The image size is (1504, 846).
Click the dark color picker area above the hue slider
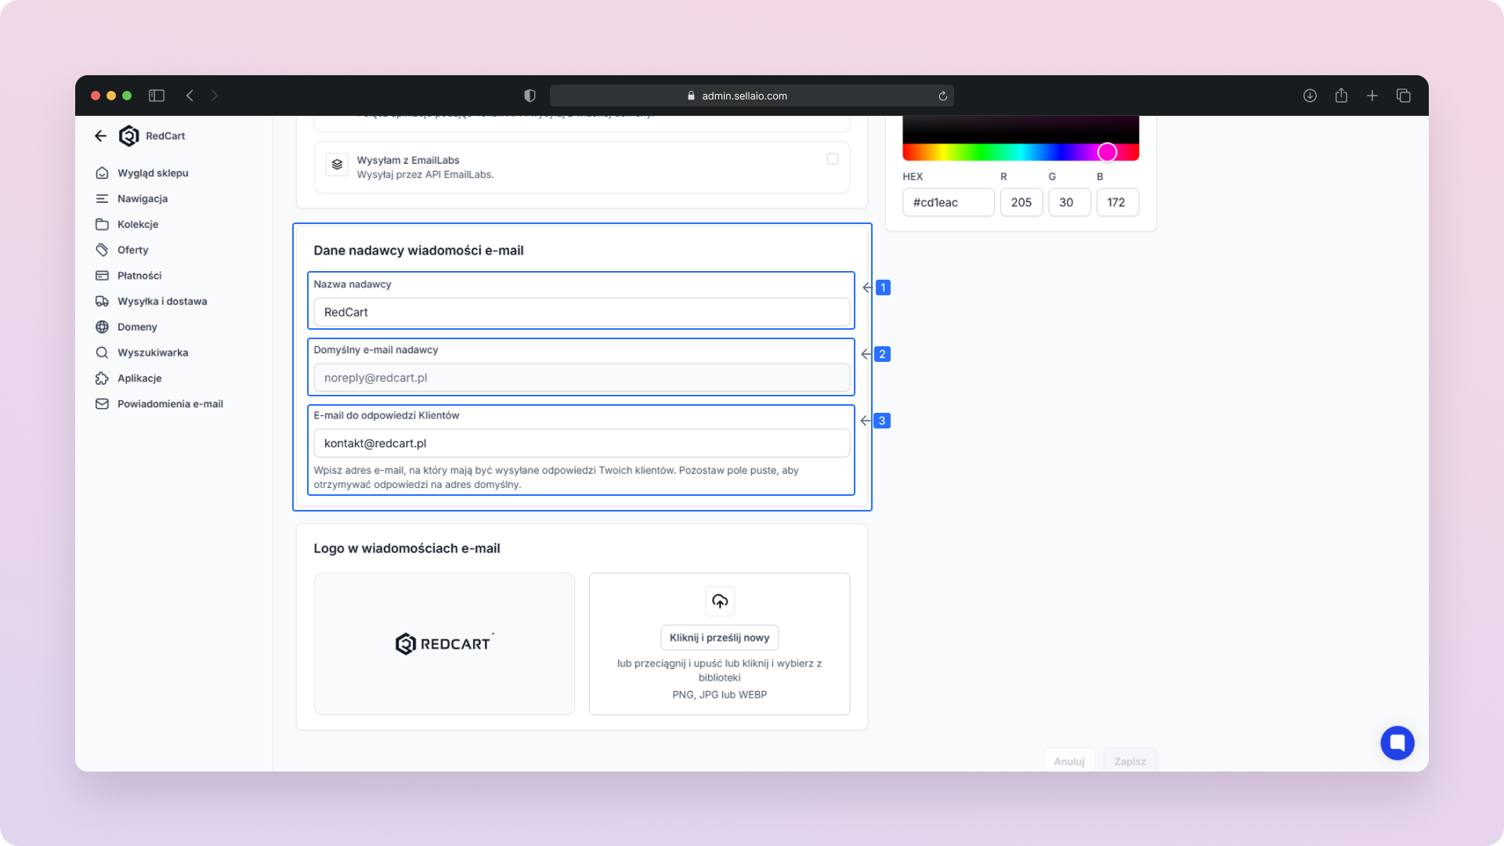click(1021, 129)
